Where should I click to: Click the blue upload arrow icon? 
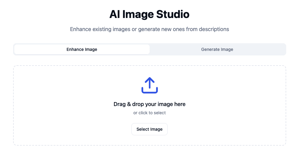pyautogui.click(x=150, y=85)
